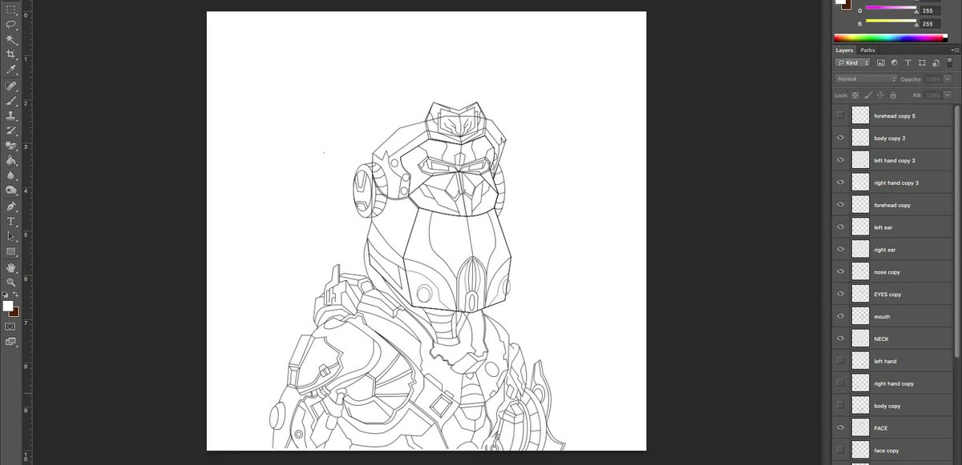Screen dimensions: 962x465
Task: Click the right ear layer thumbnail
Action: click(x=861, y=250)
